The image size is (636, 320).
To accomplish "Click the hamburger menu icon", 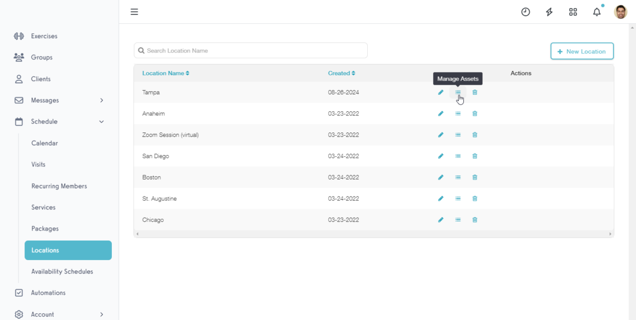I will click(134, 11).
